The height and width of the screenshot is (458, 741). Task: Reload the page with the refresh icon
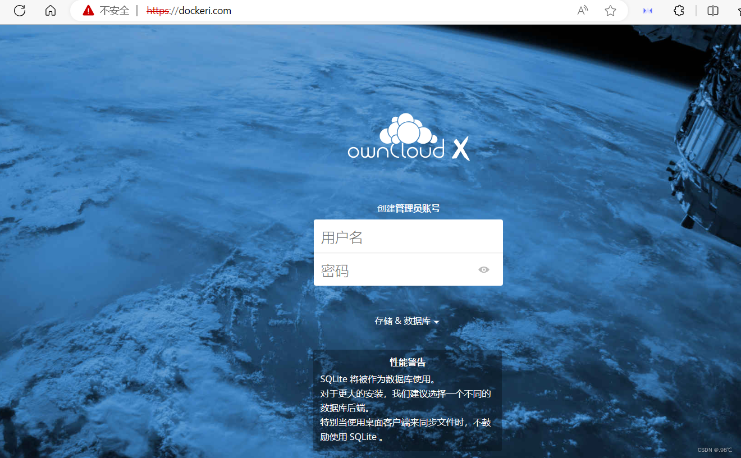20,11
